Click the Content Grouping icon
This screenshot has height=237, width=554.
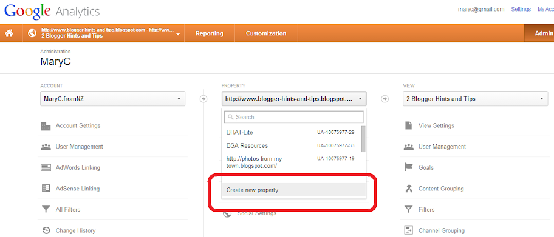click(408, 189)
